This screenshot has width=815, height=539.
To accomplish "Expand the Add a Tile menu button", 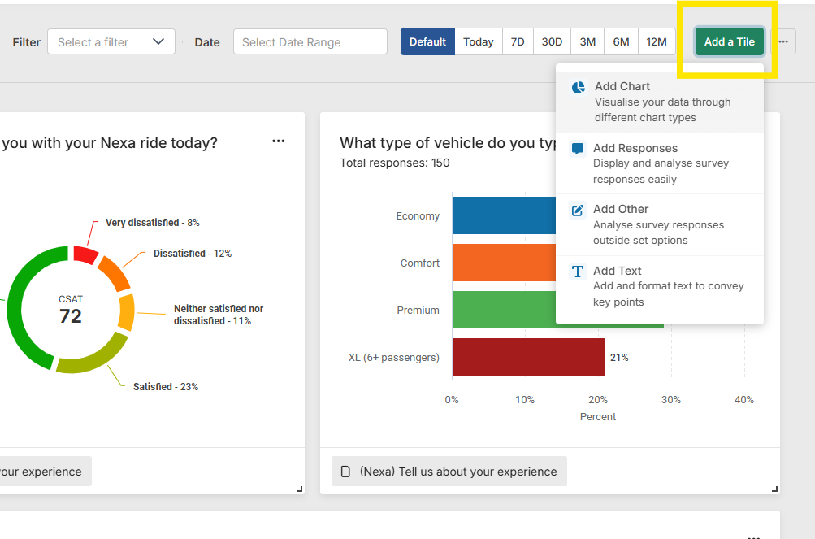I will point(729,41).
